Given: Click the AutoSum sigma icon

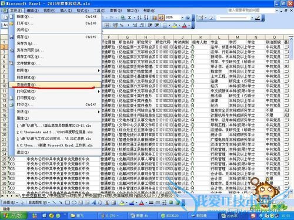Looking at the screenshot, I should [129, 18].
